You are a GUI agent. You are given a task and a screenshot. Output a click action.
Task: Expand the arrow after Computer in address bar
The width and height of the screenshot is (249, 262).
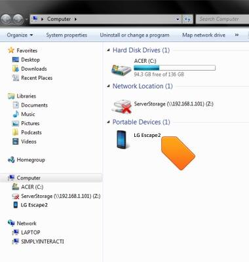pyautogui.click(x=75, y=20)
